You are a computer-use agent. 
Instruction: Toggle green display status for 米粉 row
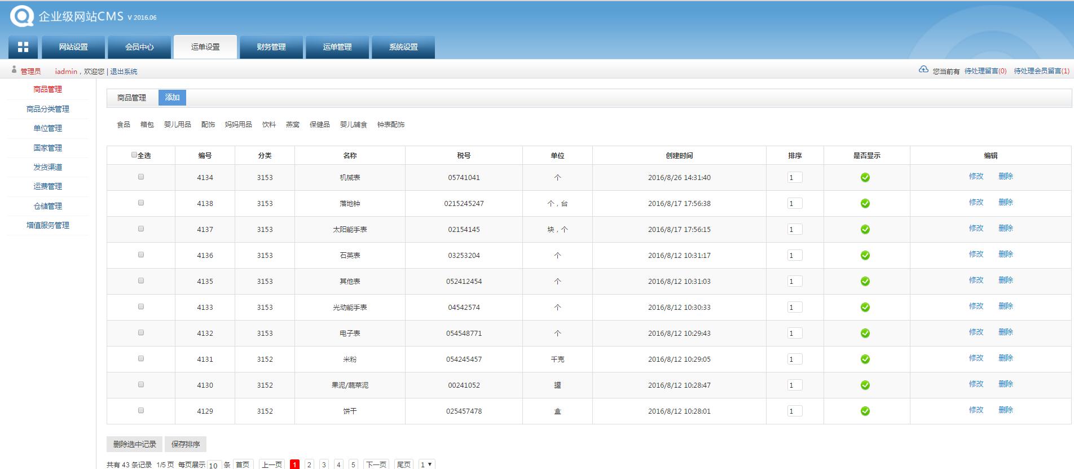click(x=865, y=360)
